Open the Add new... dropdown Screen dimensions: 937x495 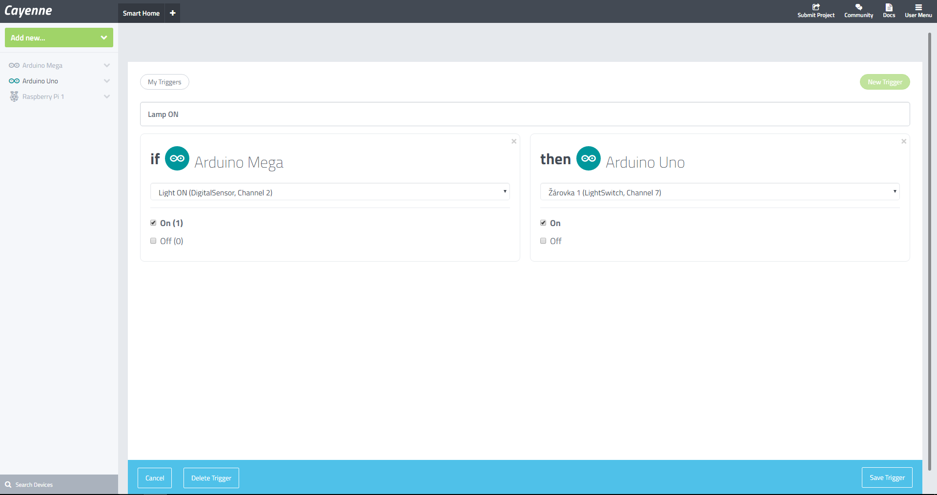(x=59, y=38)
